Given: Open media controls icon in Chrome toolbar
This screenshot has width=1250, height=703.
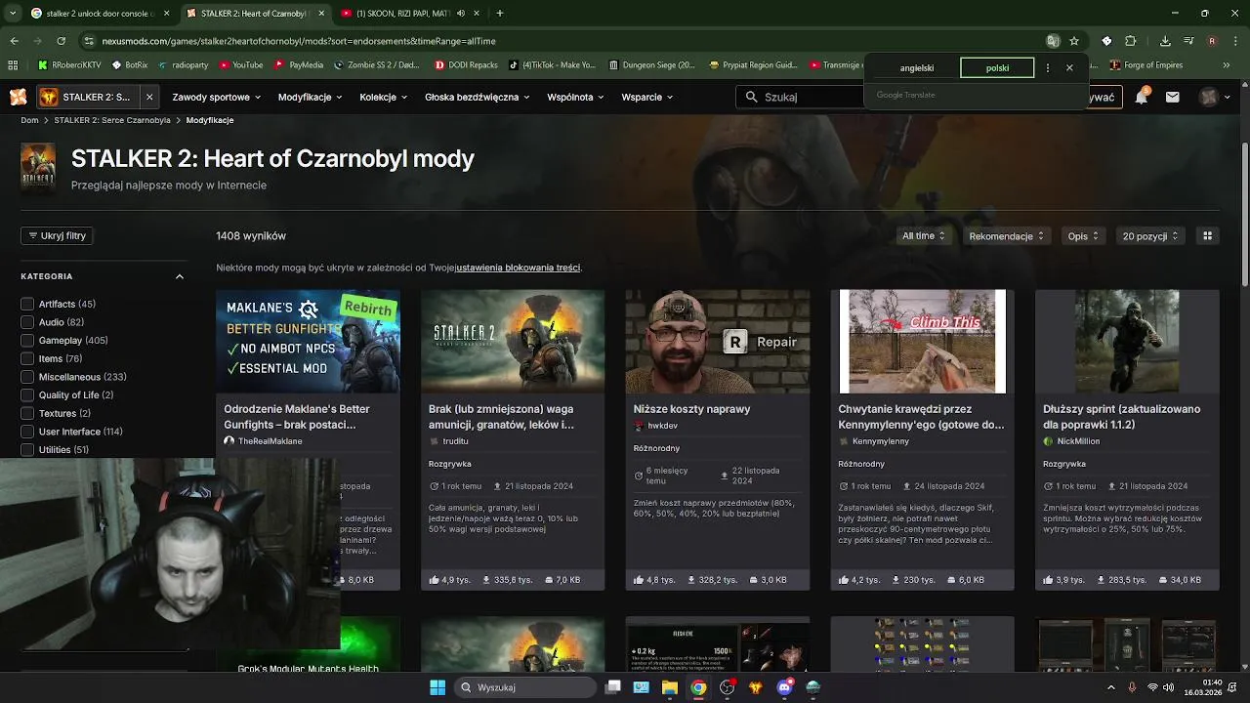Looking at the screenshot, I should [1188, 41].
